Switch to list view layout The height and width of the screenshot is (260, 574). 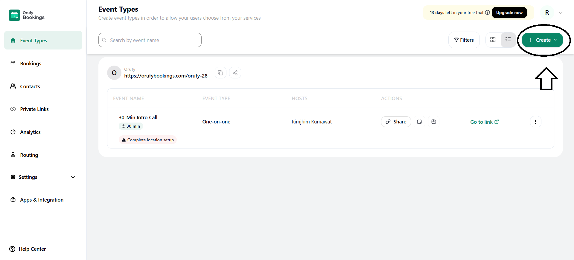tap(508, 40)
